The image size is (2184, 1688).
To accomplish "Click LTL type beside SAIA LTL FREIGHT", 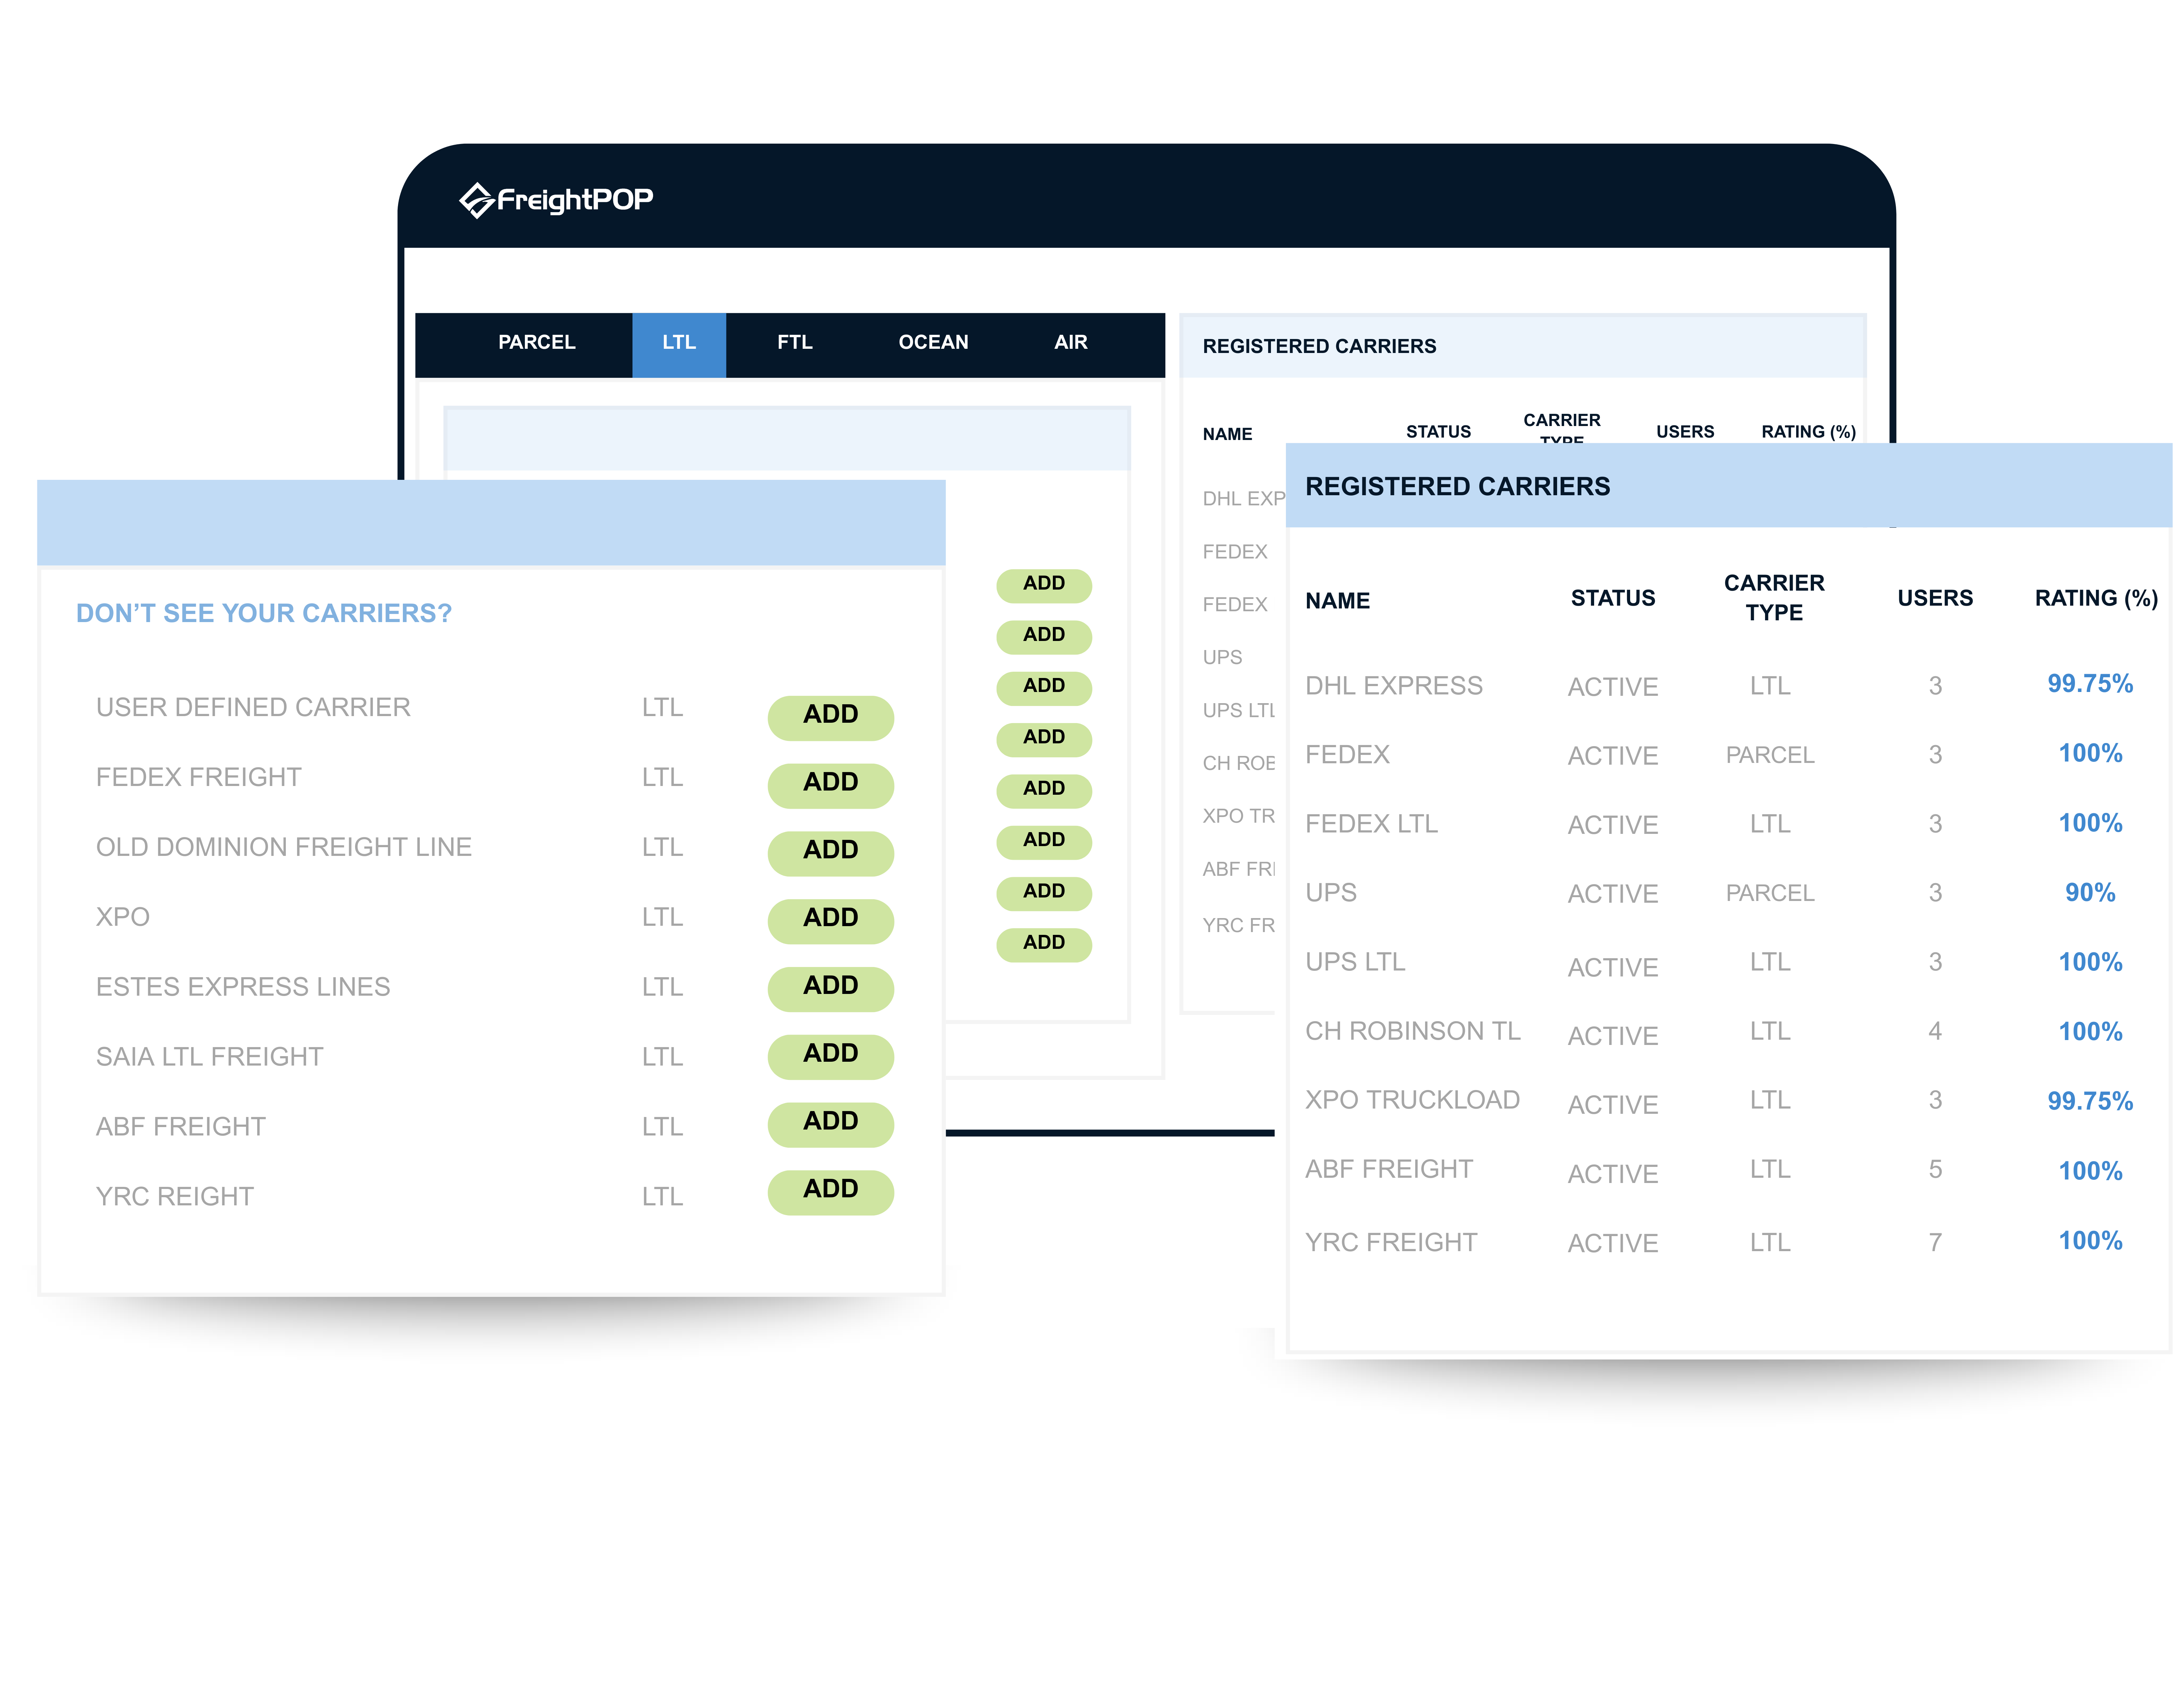I will pos(662,1057).
